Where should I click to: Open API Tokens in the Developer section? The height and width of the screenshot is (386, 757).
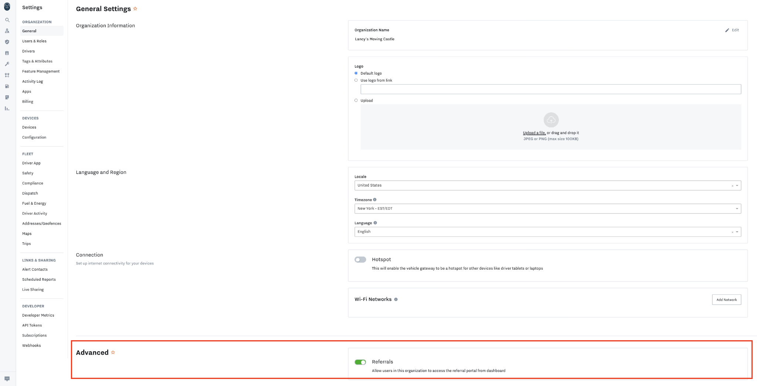pyautogui.click(x=32, y=325)
